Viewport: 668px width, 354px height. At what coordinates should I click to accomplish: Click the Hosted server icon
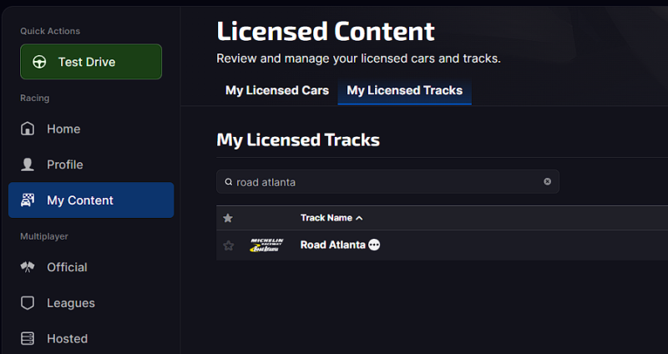click(x=28, y=339)
